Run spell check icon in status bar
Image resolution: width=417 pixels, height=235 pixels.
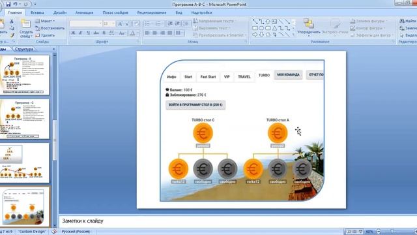point(54,232)
